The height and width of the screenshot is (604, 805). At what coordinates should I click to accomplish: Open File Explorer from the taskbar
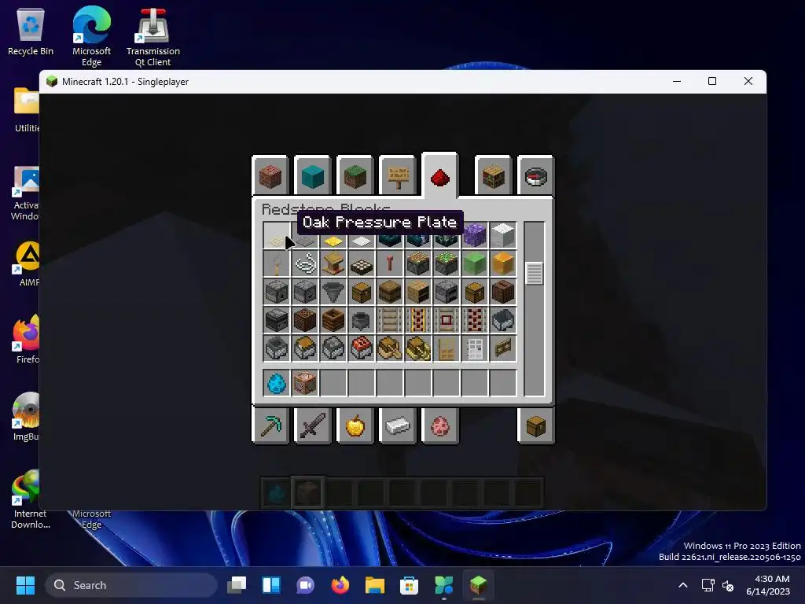375,585
